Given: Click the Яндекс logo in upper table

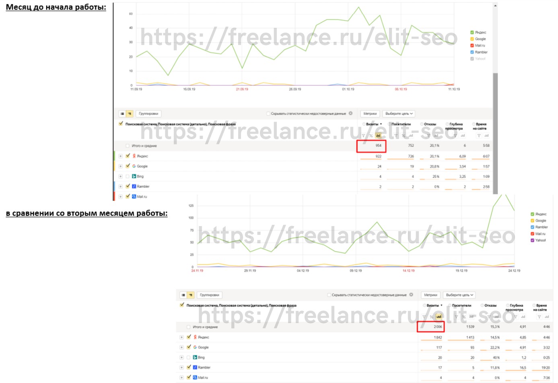Looking at the screenshot, I should [134, 156].
